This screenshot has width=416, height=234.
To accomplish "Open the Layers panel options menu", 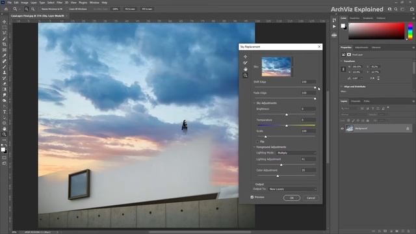I will 413,101.
